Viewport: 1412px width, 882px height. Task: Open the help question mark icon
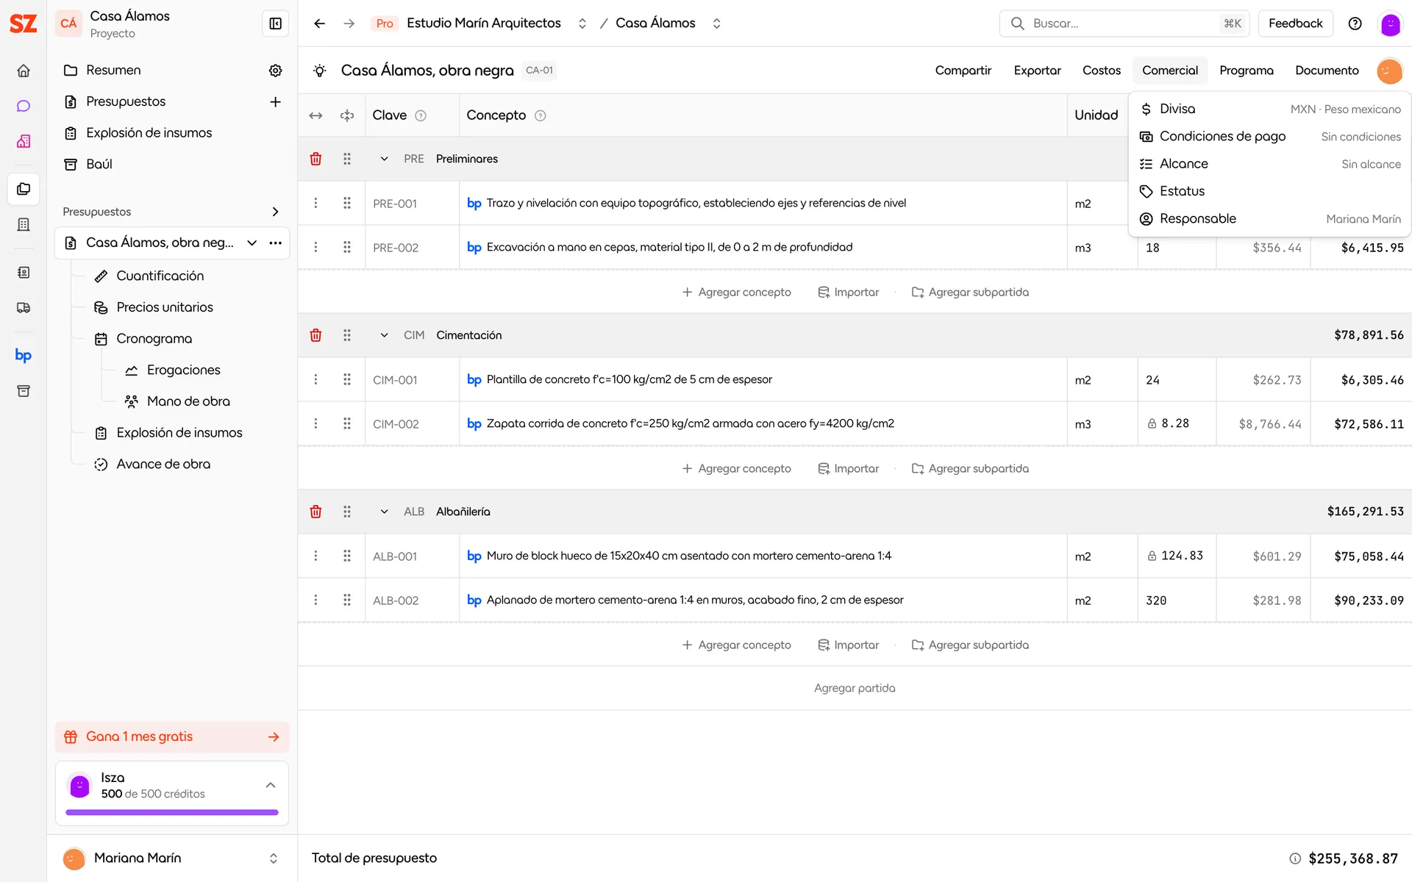pos(1355,24)
